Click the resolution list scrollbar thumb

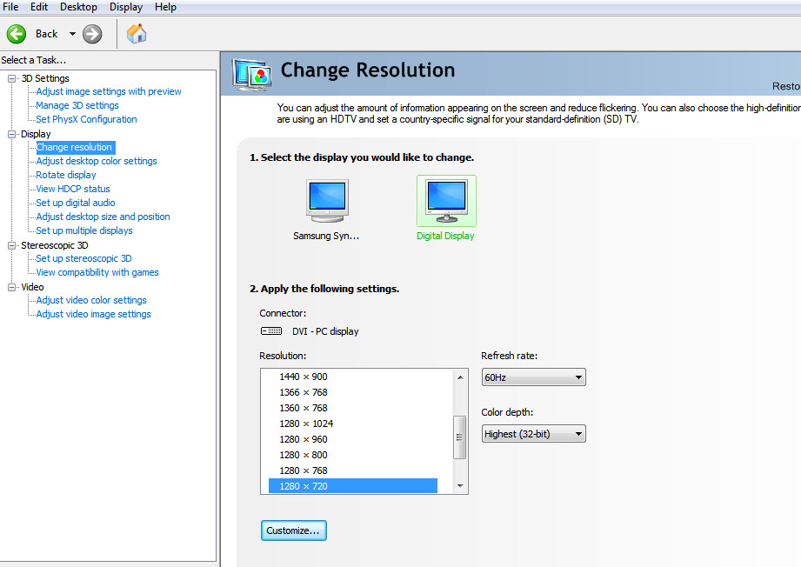tap(460, 437)
